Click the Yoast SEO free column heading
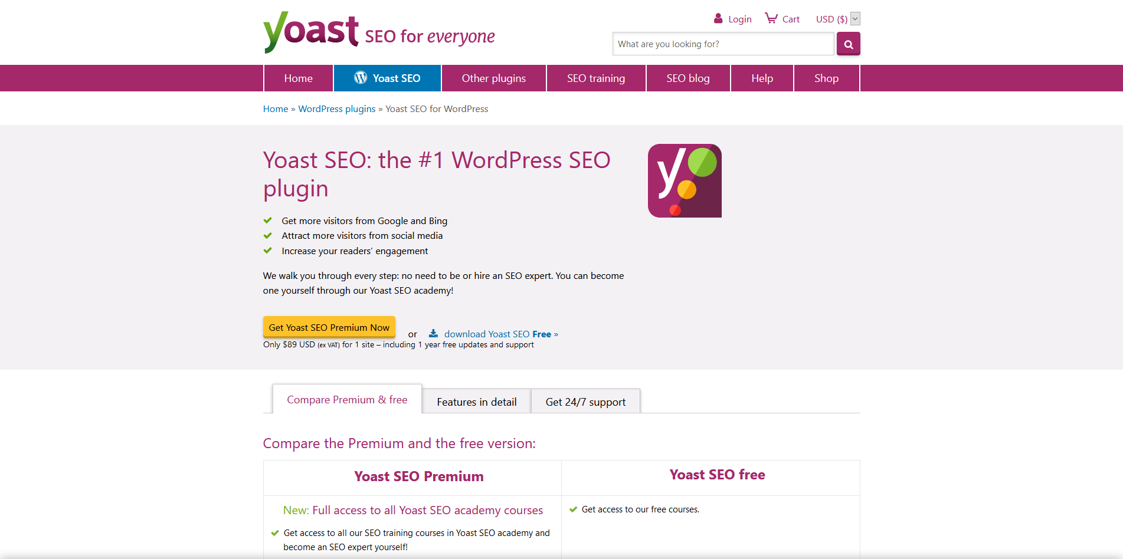 pos(717,475)
